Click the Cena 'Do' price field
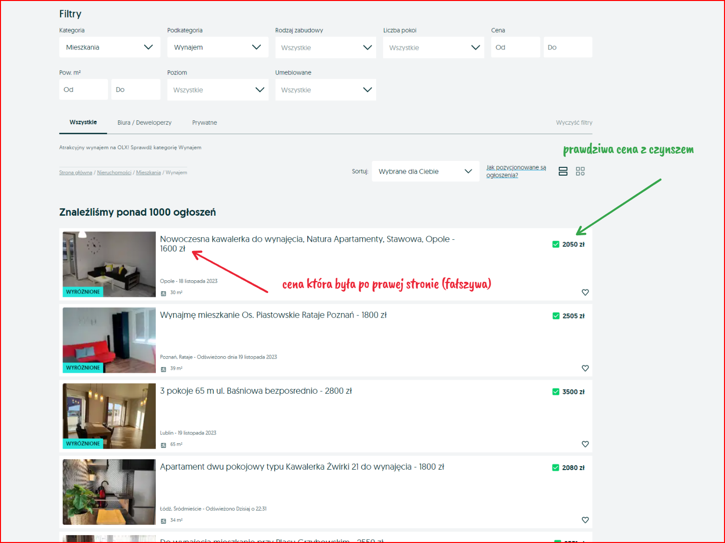 [568, 47]
